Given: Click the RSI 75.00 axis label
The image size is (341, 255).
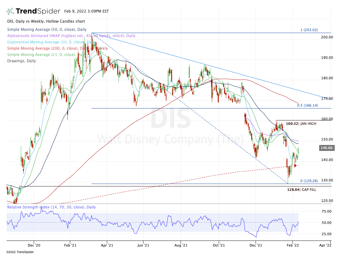Looking at the screenshot, I should click(326, 211).
